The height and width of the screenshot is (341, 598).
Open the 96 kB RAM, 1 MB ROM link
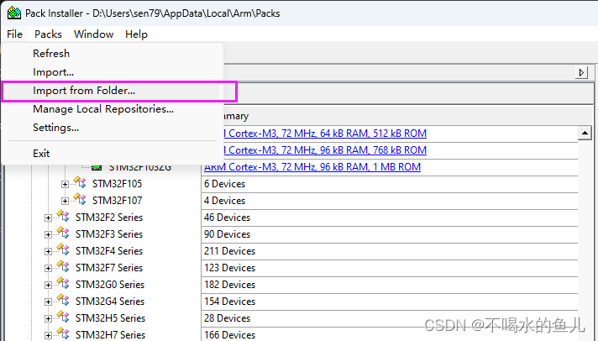(x=312, y=167)
